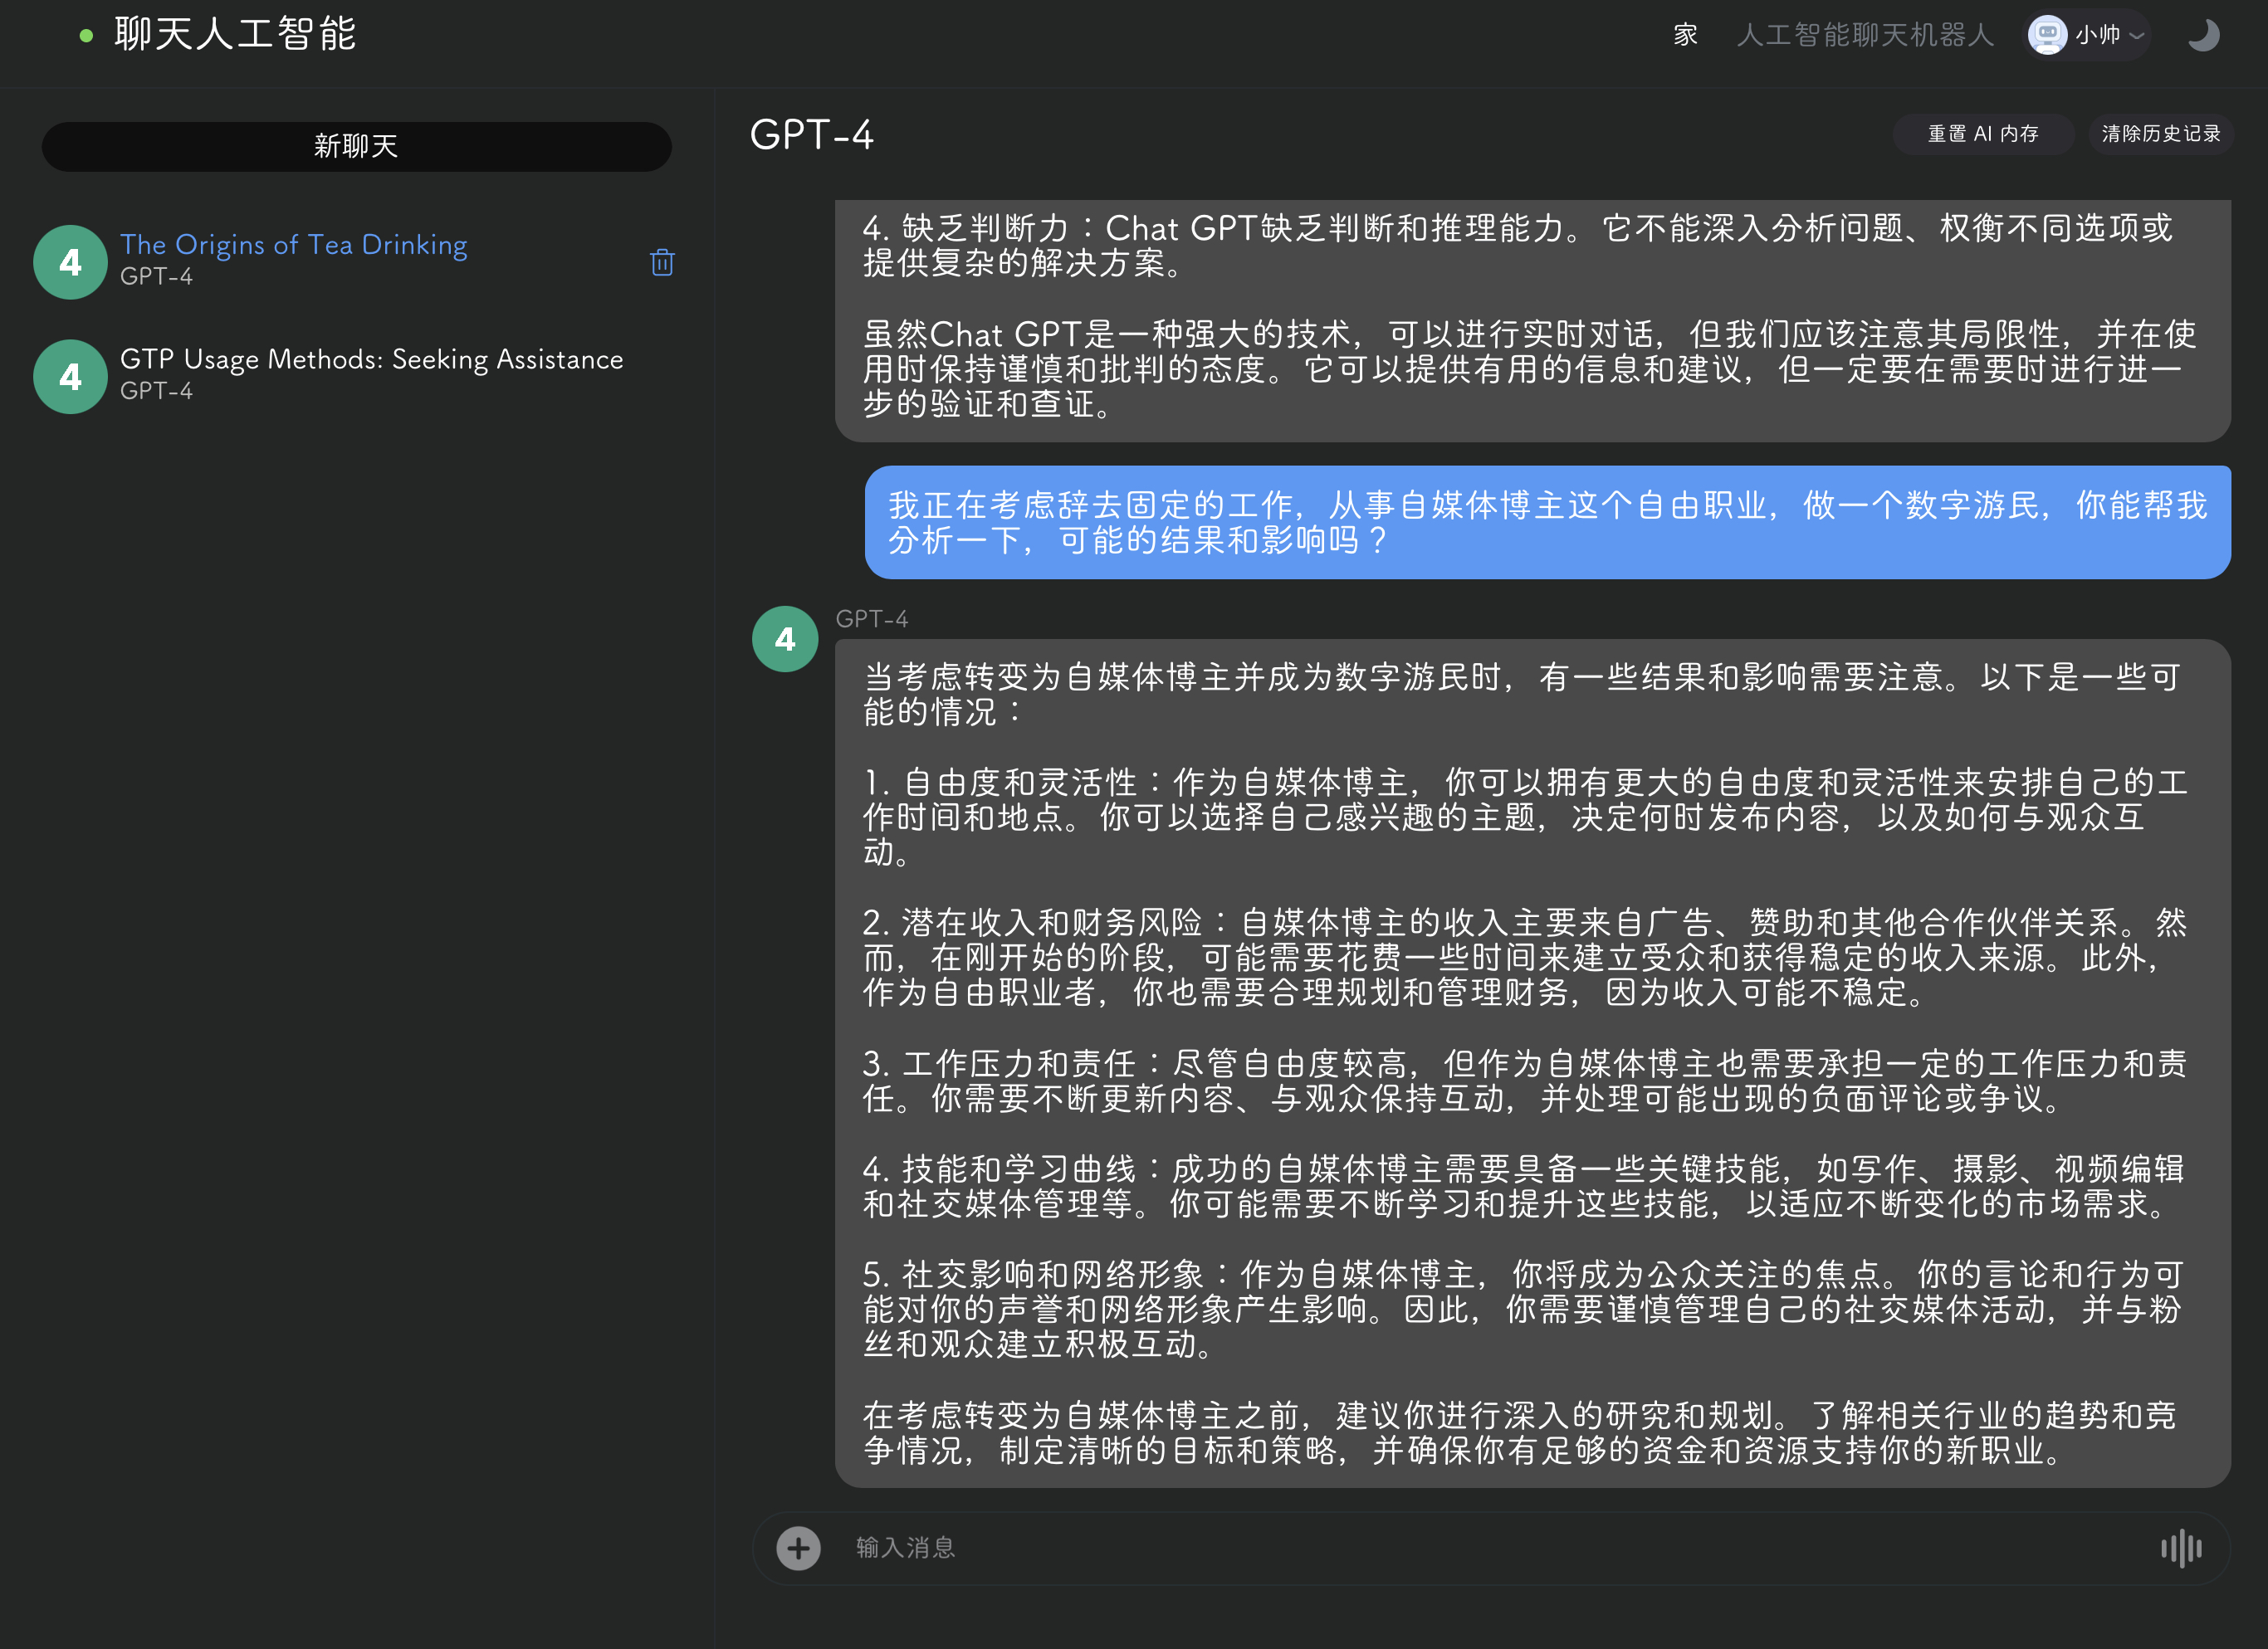The height and width of the screenshot is (1649, 2268).
Task: Focus the 输入消息 message field
Action: pos(1490,1548)
